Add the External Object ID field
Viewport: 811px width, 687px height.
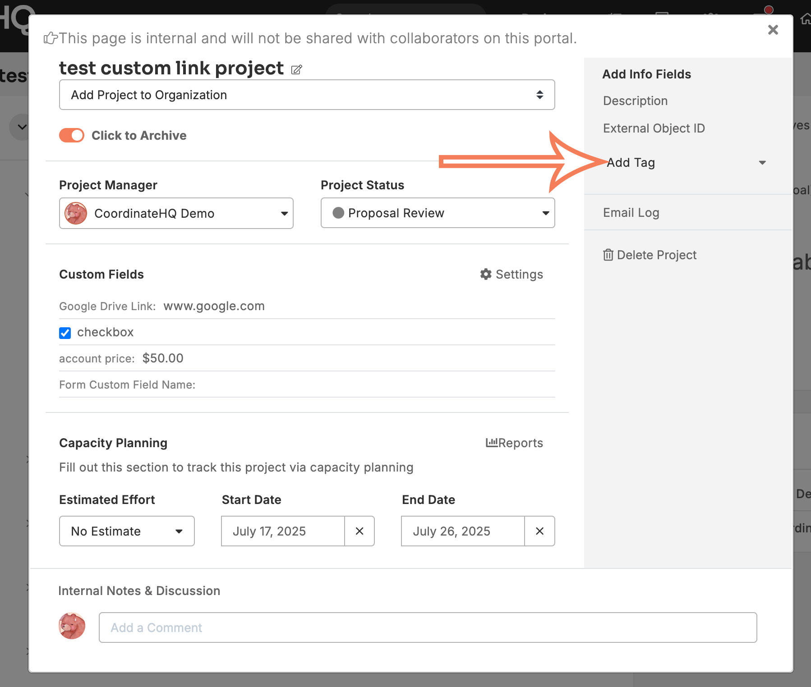654,128
